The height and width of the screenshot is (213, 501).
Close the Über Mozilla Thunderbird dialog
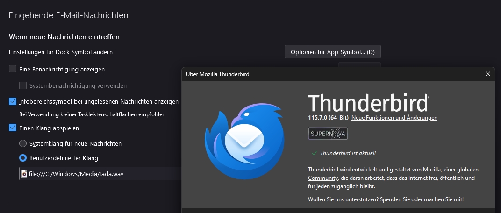pos(487,74)
